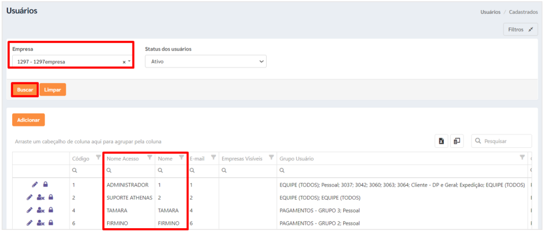The height and width of the screenshot is (232, 545).
Task: Clear the Empresa selection with the x
Action: (x=123, y=62)
